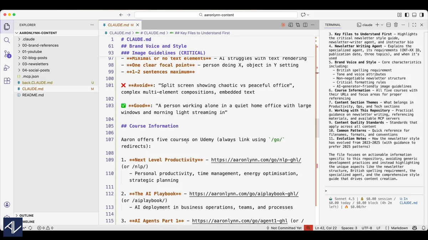The width and height of the screenshot is (428, 240).
Task: Expand the OUTLINE section
Action: coord(56,215)
